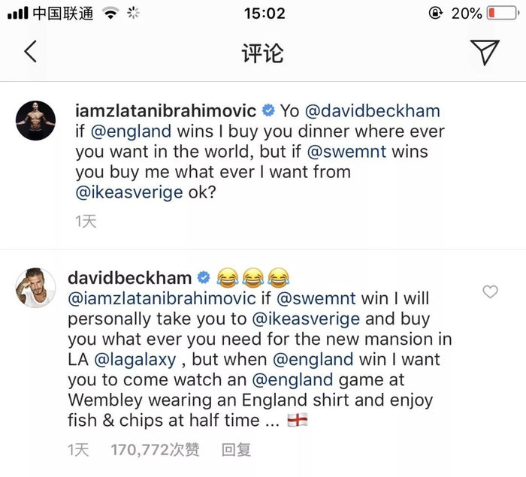The image size is (526, 477).
Task: Tap 回复 to reply to Beckham
Action: [x=236, y=450]
